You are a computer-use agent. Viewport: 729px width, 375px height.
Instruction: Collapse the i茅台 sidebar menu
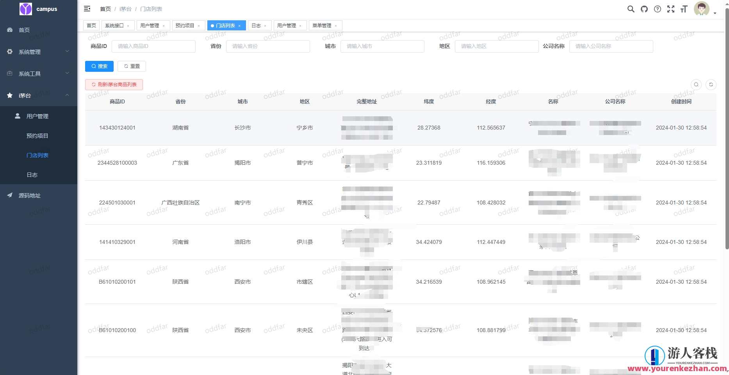coord(38,95)
